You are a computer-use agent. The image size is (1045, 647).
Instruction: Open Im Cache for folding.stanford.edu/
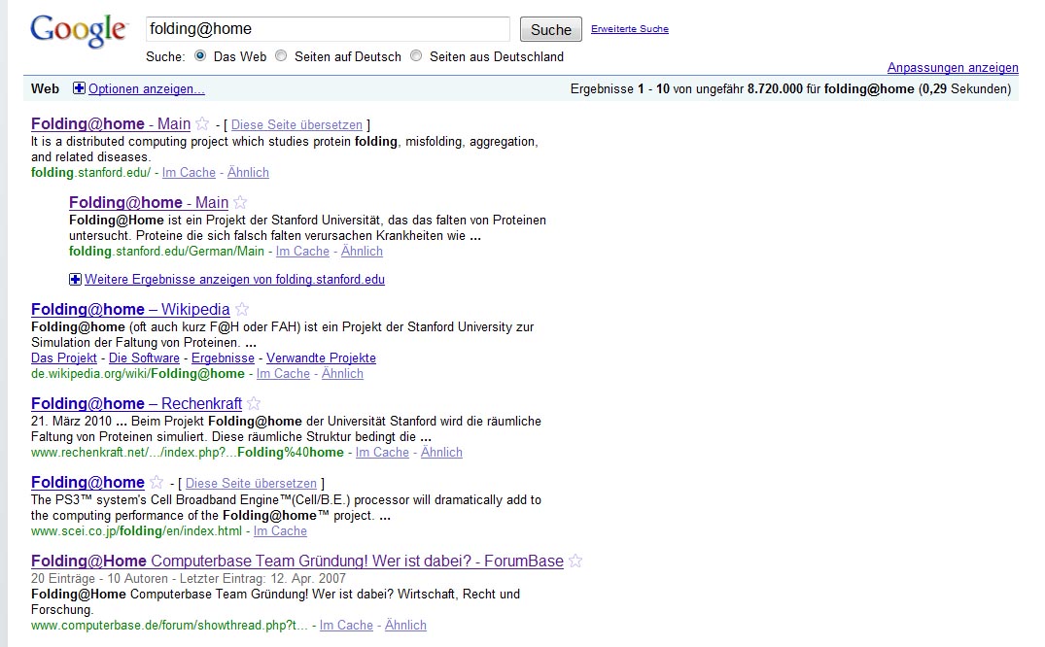click(189, 173)
